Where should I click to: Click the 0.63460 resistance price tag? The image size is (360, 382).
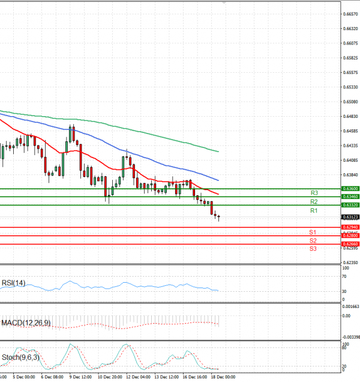pos(350,197)
